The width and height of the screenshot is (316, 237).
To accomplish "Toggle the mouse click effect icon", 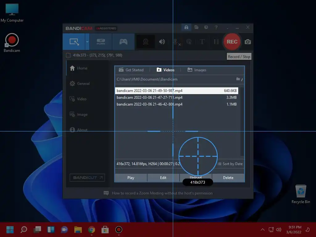I will coord(189,42).
